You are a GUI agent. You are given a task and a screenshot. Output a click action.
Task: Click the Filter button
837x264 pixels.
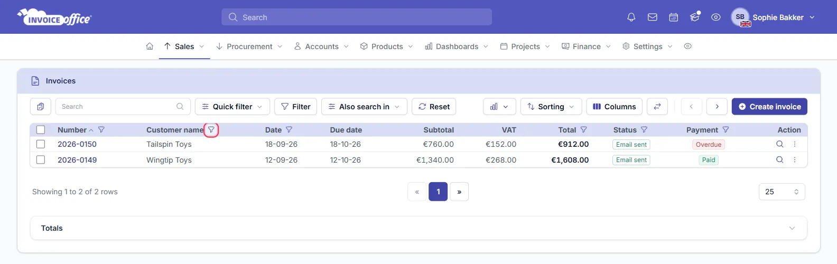296,107
